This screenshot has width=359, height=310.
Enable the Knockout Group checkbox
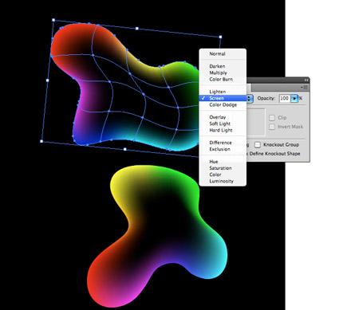click(258, 145)
